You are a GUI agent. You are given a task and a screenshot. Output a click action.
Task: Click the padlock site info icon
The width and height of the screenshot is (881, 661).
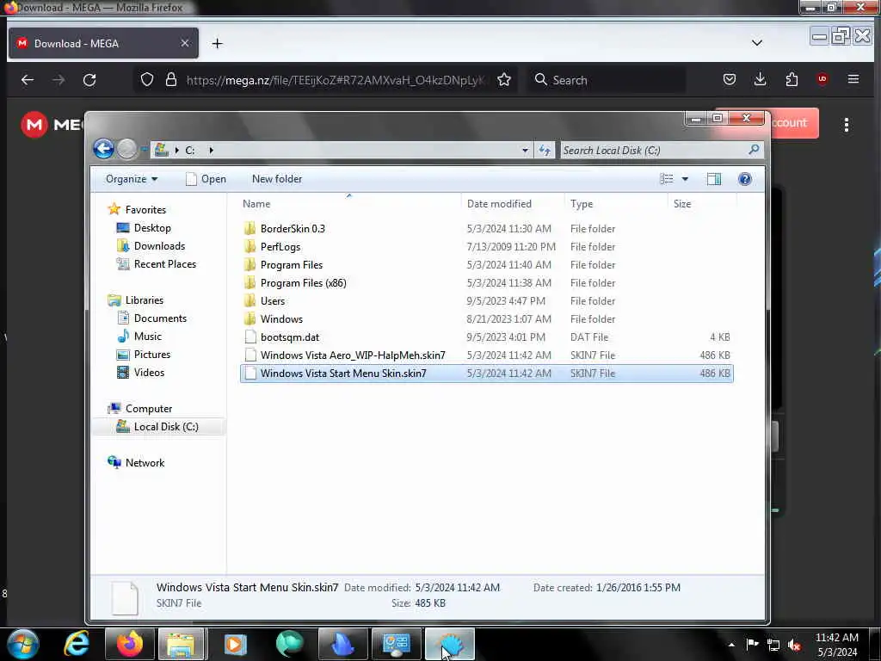click(x=171, y=80)
